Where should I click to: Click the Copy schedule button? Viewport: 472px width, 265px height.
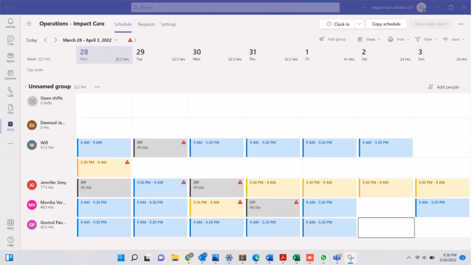(386, 24)
